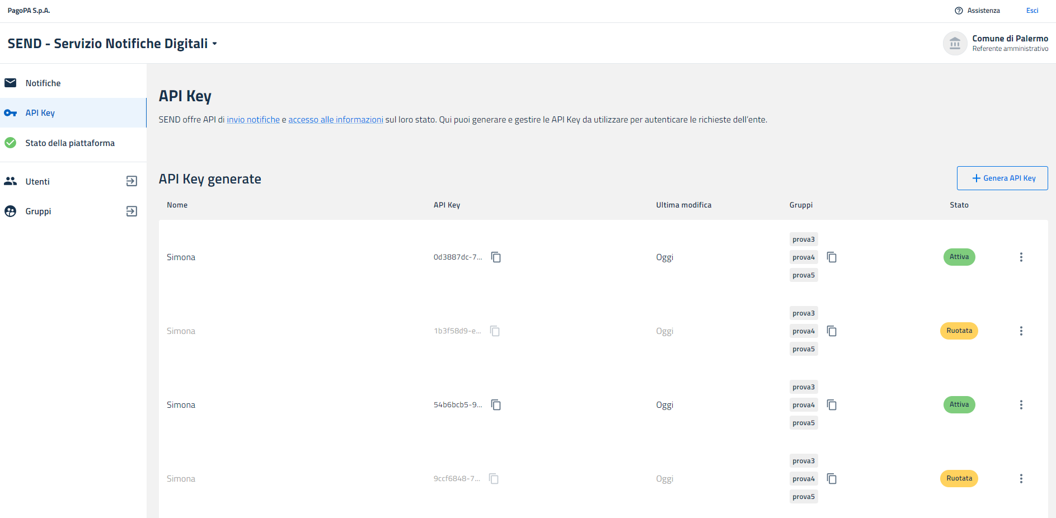Click the Attiva status chip of first row

click(x=959, y=257)
